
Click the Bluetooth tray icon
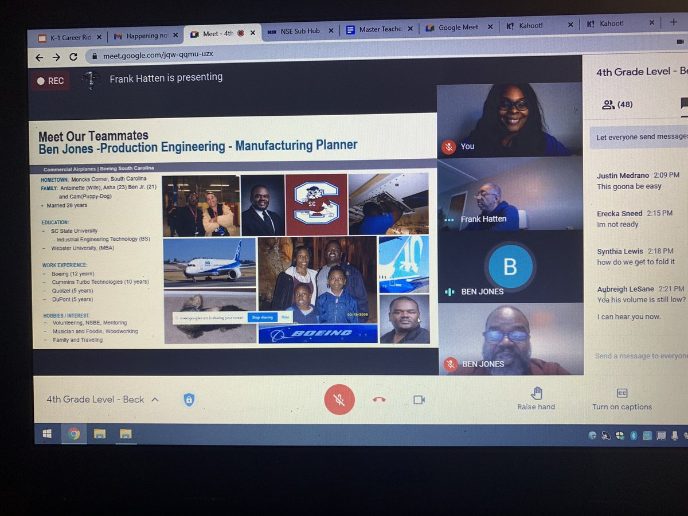(x=634, y=436)
